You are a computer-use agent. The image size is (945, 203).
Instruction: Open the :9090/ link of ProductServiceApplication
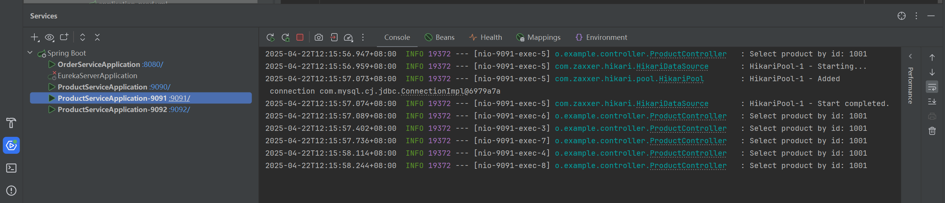pyautogui.click(x=160, y=87)
